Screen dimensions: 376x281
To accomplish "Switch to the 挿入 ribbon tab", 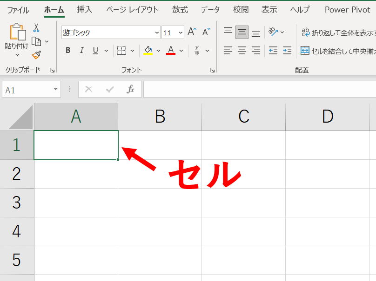I will point(84,9).
